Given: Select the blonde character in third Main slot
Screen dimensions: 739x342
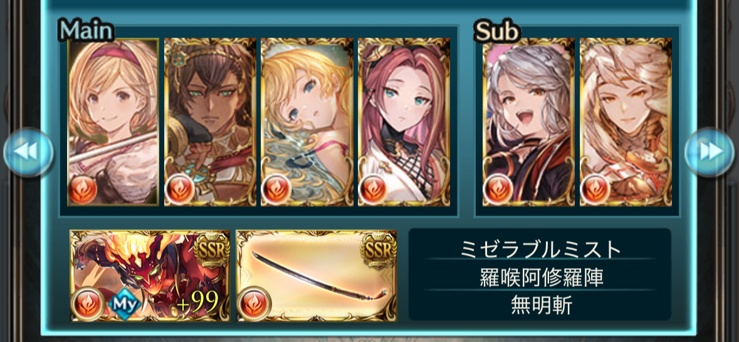Looking at the screenshot, I should click(307, 123).
